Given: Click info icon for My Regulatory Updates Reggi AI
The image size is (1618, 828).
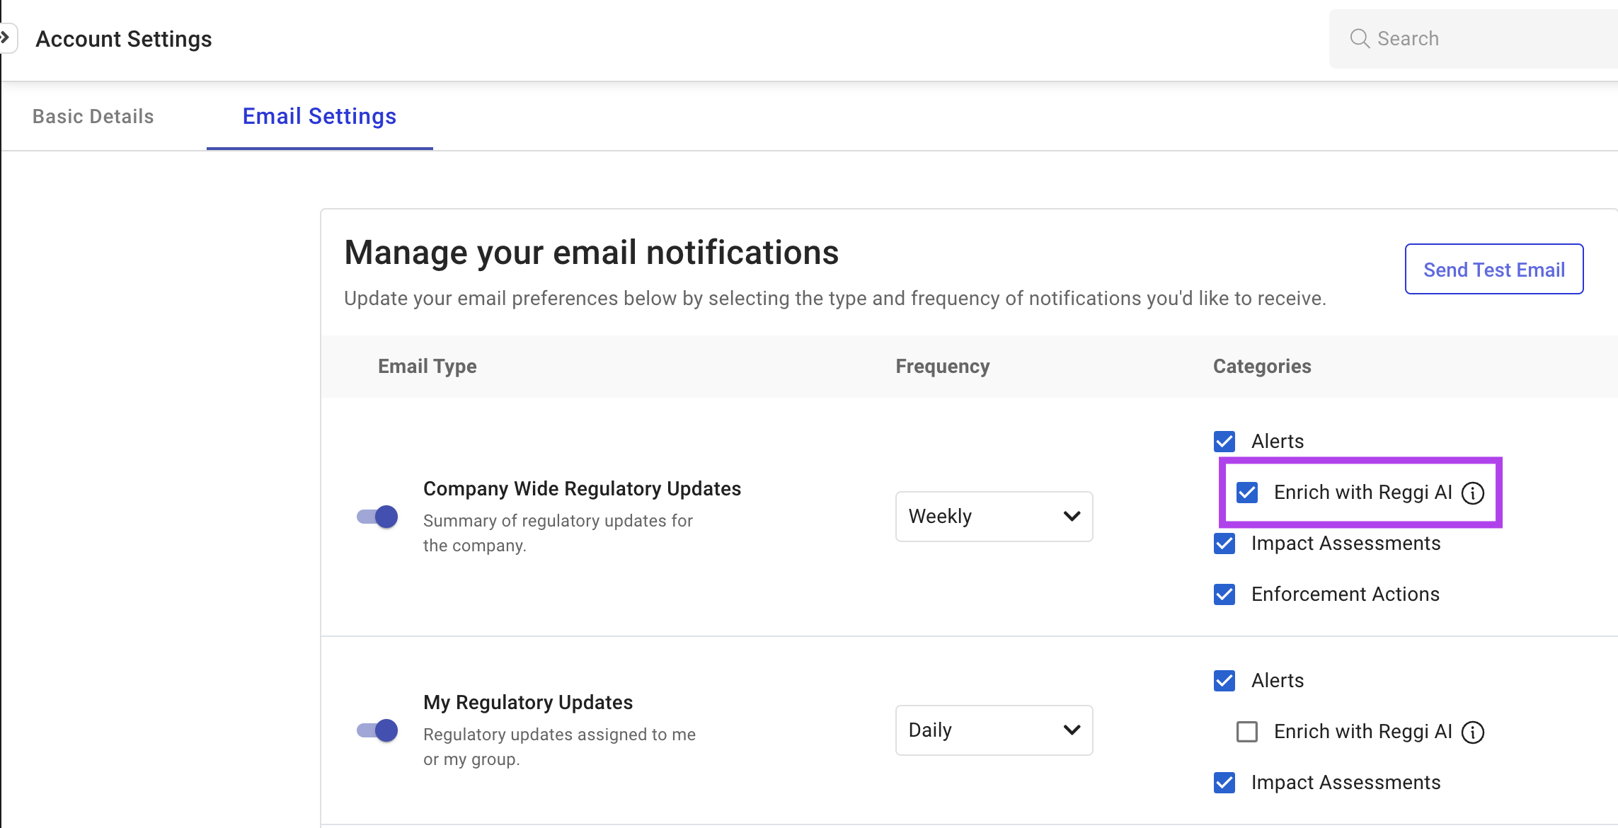Looking at the screenshot, I should pyautogui.click(x=1473, y=732).
